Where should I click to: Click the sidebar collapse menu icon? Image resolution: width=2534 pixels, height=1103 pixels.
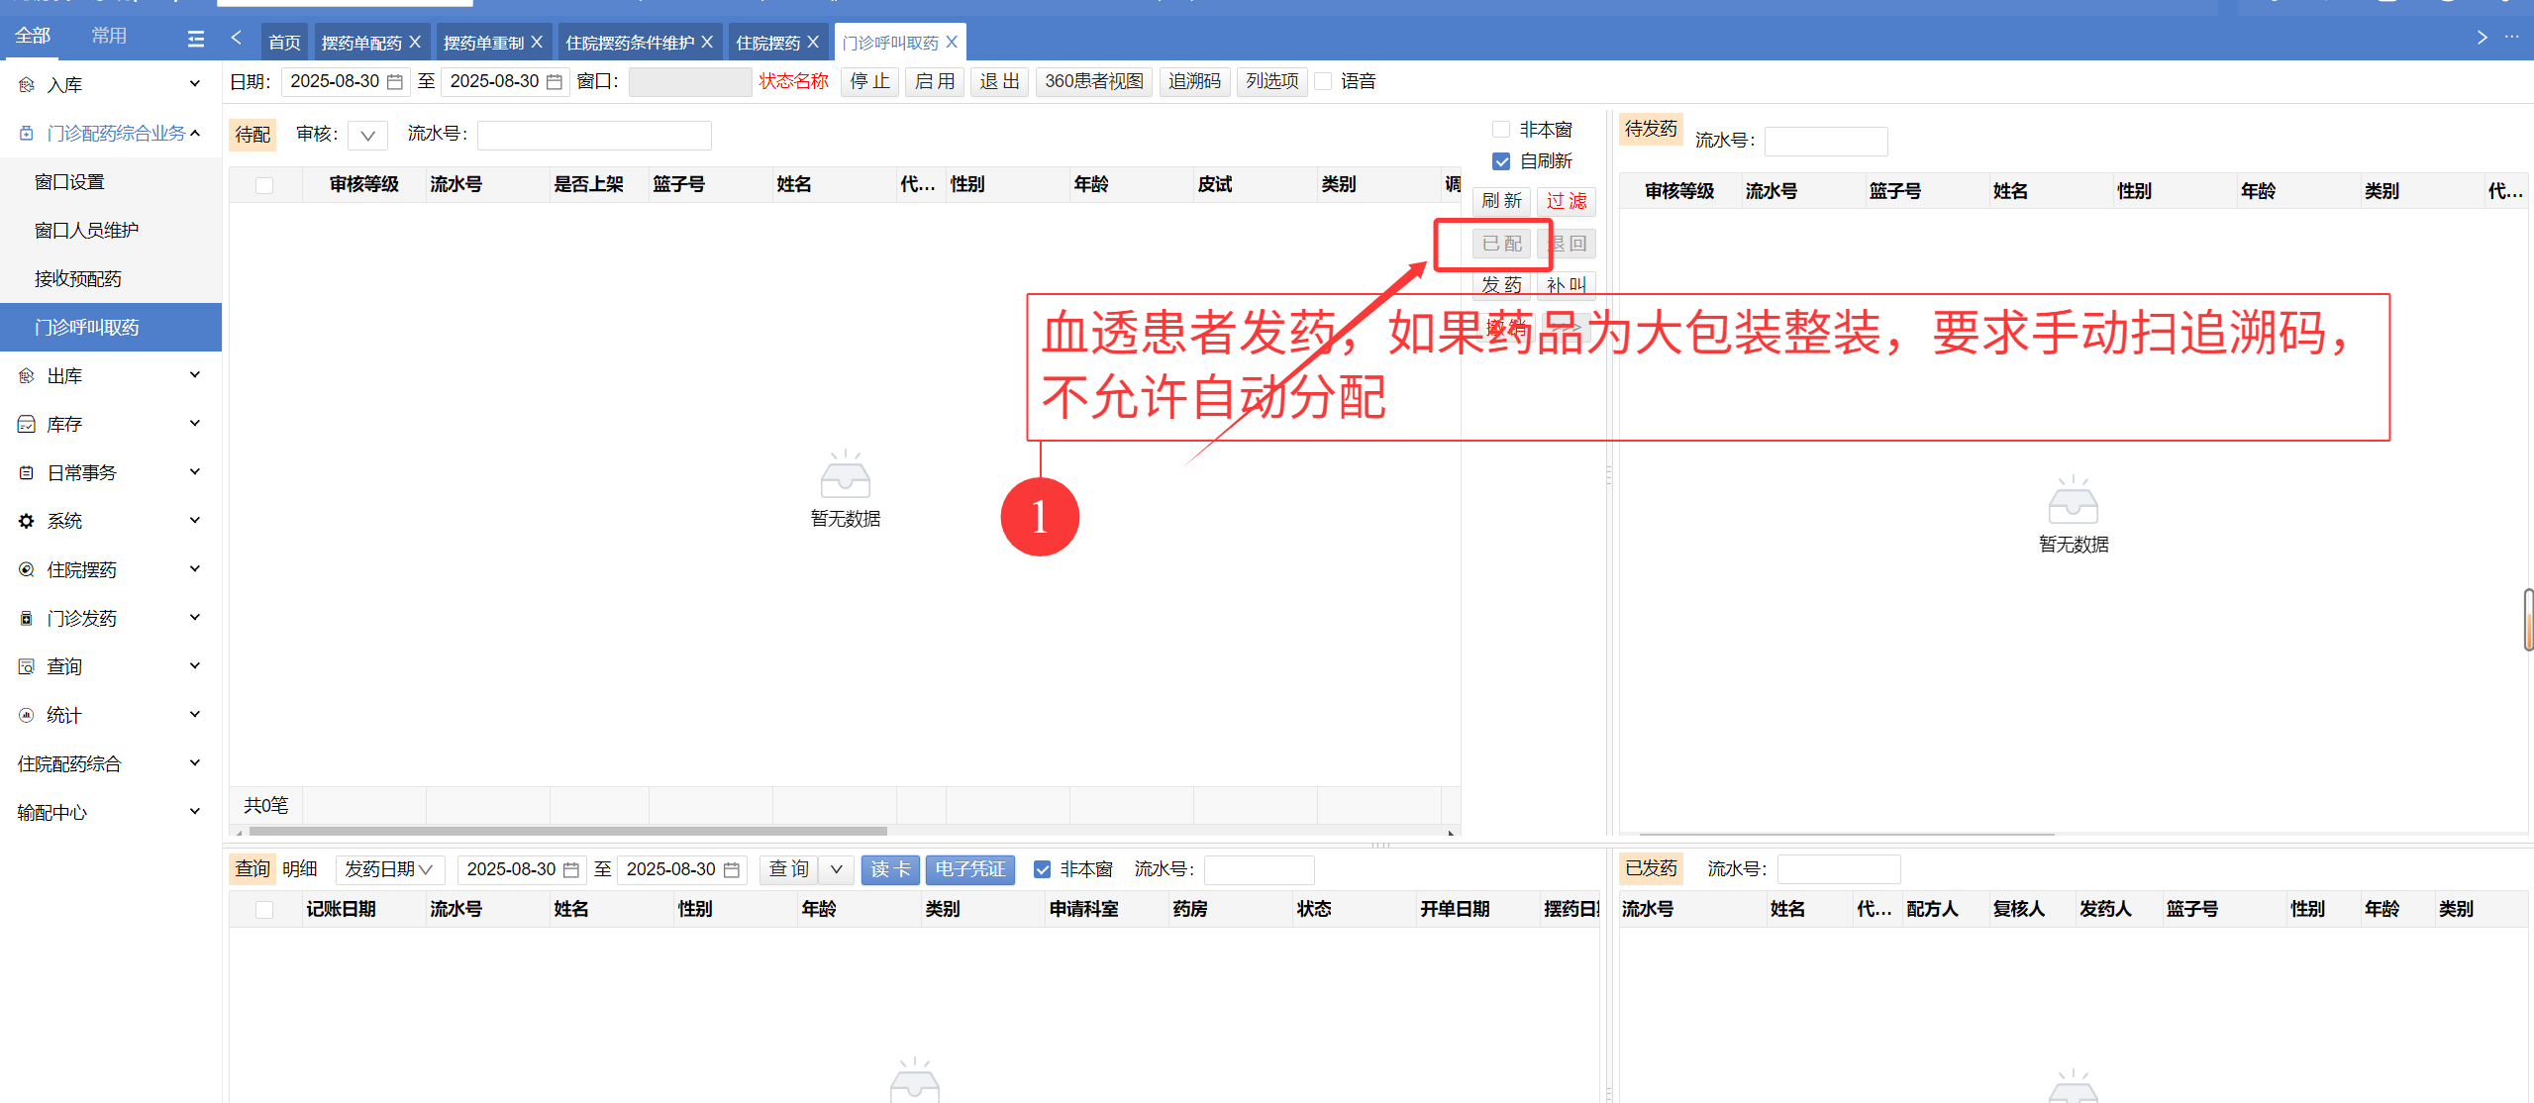(196, 39)
